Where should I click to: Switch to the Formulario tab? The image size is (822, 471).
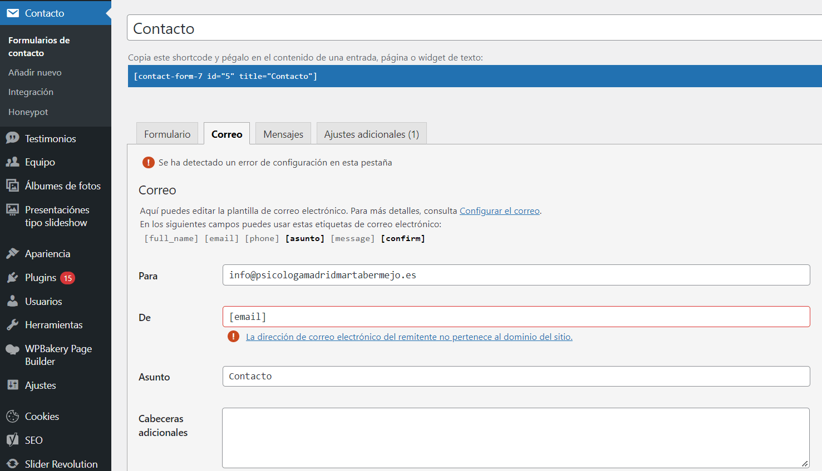tap(167, 134)
